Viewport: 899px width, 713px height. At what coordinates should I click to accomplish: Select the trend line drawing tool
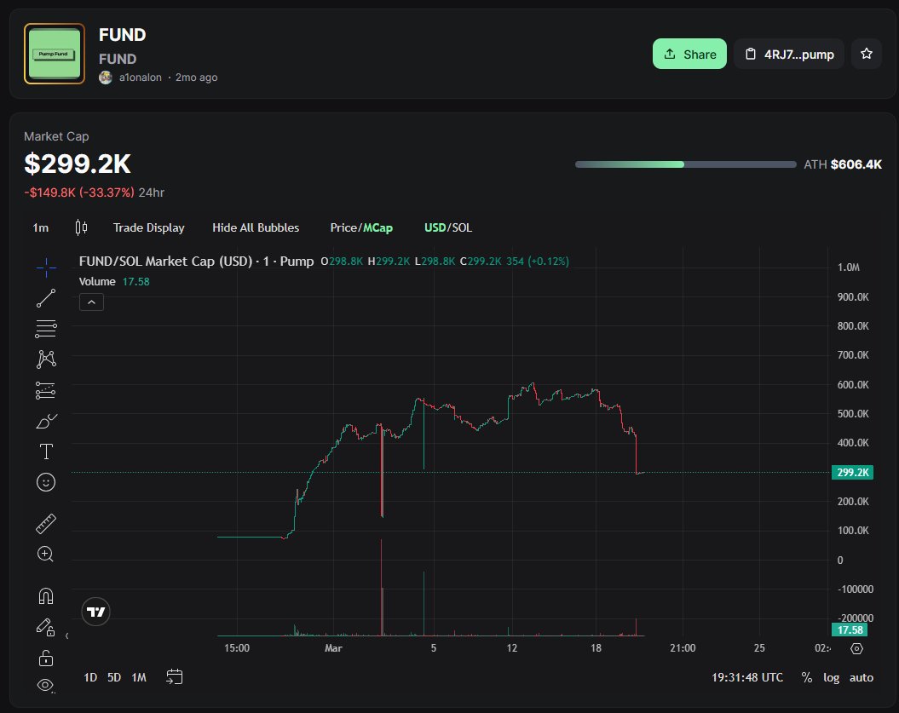[x=45, y=297]
